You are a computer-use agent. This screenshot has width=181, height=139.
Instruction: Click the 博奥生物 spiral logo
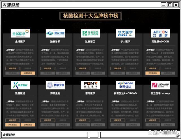(x=55, y=85)
